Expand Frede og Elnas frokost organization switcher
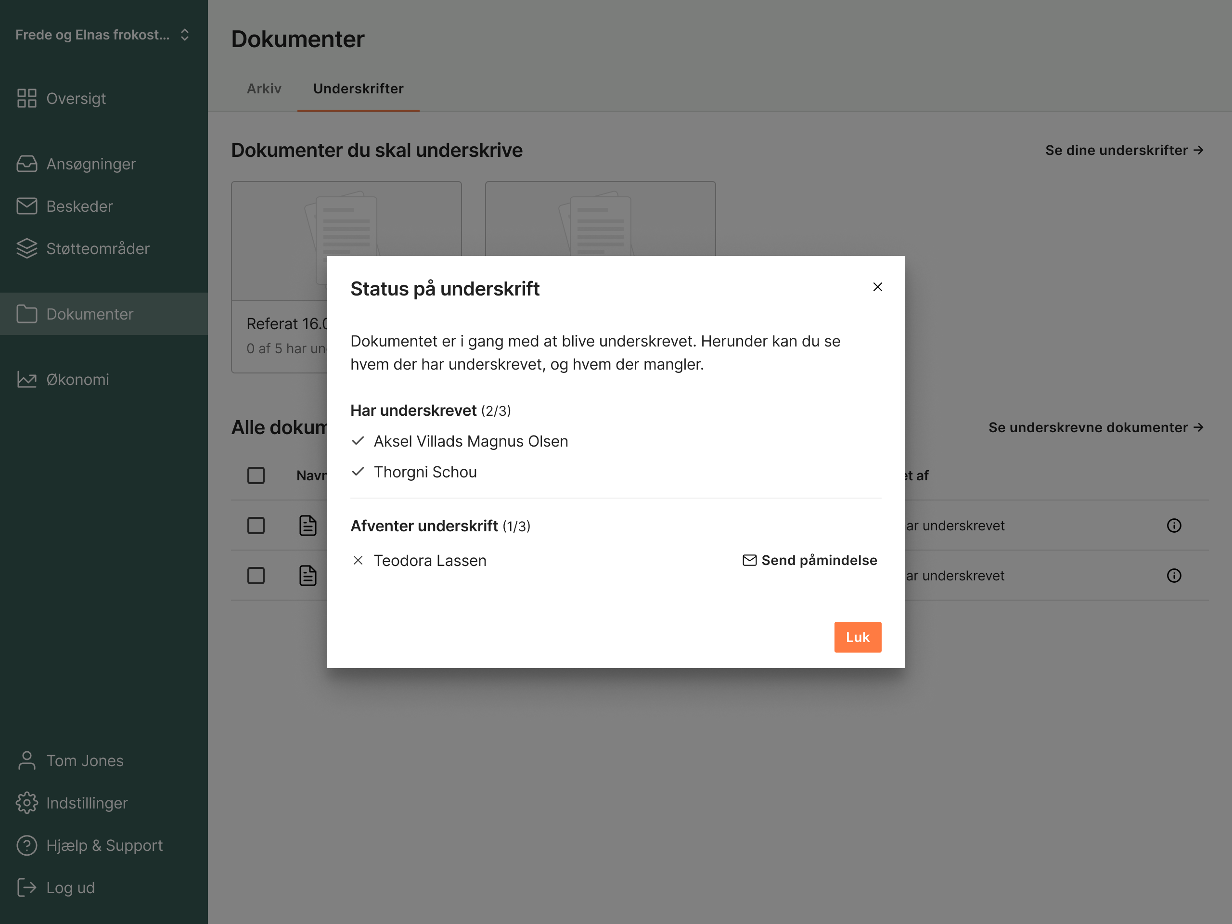 click(103, 35)
